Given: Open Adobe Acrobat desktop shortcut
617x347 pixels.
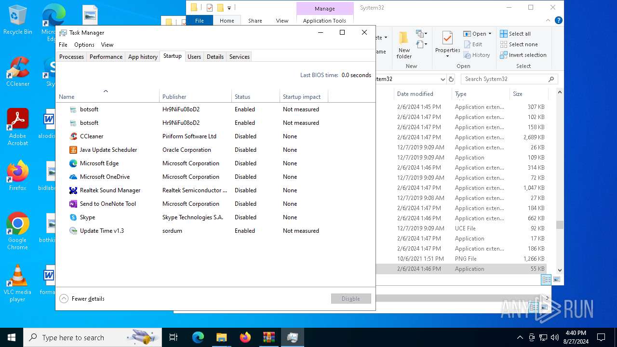Looking at the screenshot, I should (18, 127).
